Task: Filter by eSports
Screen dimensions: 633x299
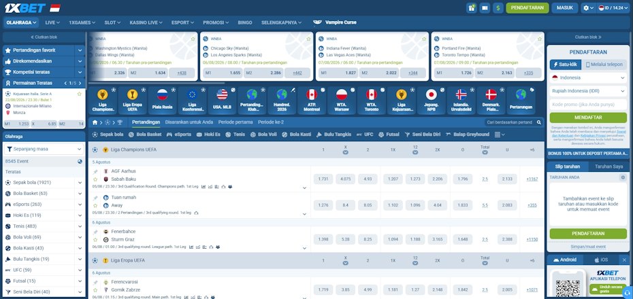Action: point(179,134)
